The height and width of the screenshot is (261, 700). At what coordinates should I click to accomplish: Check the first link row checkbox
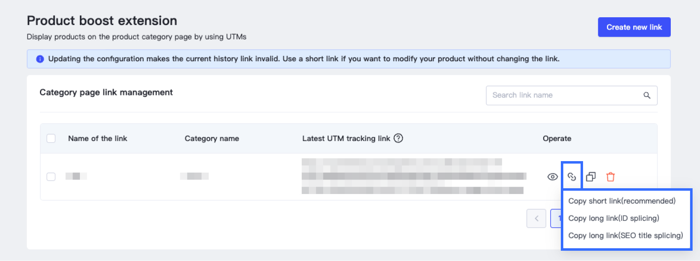pyautogui.click(x=51, y=177)
